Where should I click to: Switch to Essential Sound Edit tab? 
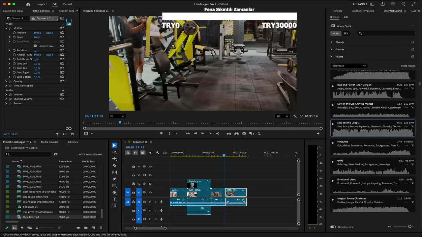(x=346, y=17)
